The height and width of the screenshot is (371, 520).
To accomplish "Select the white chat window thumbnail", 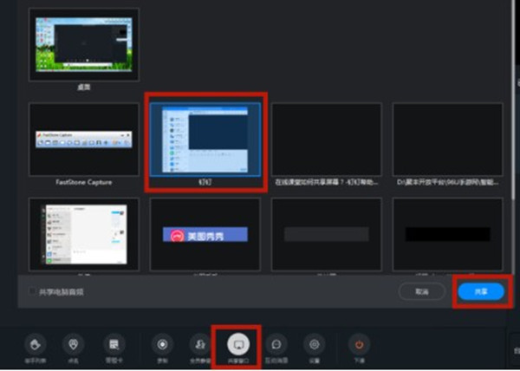I will click(83, 234).
